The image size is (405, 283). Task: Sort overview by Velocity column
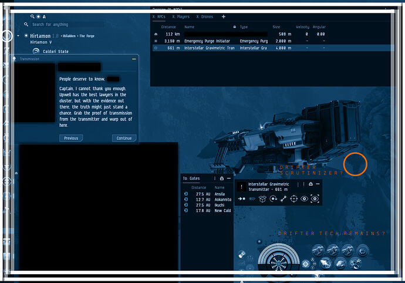302,27
